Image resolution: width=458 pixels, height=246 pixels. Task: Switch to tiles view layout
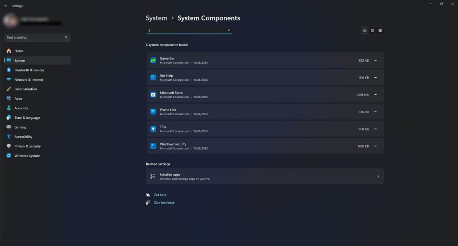[380, 31]
